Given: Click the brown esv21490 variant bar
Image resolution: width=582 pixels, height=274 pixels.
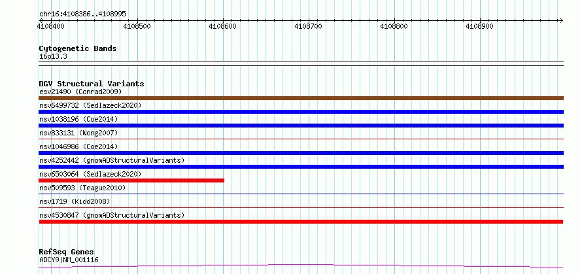Looking at the screenshot, I should point(301,98).
